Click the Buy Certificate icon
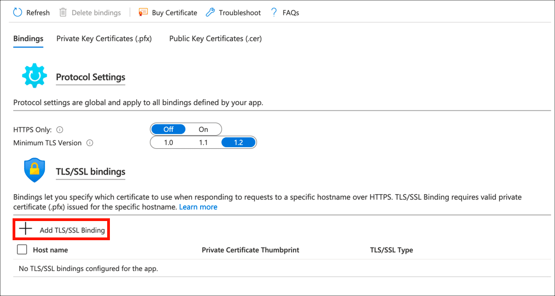Screen dimensions: 555x296 point(143,12)
